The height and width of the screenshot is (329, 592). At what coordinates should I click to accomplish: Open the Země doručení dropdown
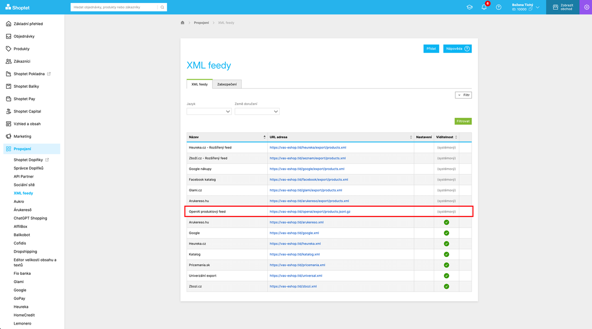coord(257,111)
